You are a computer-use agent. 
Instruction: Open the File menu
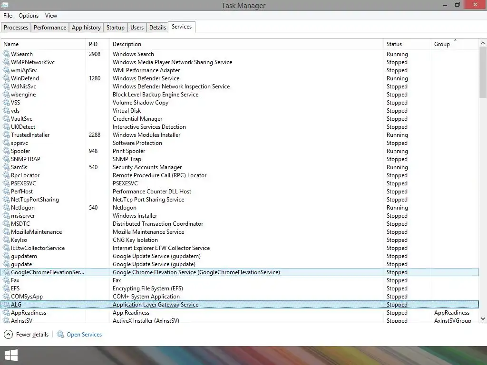tap(8, 16)
